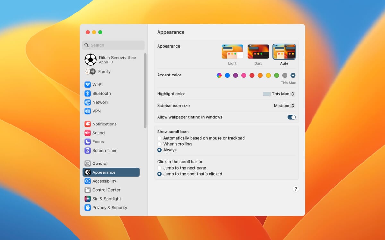Open help with the question mark button
The width and height of the screenshot is (385, 240).
(296, 189)
